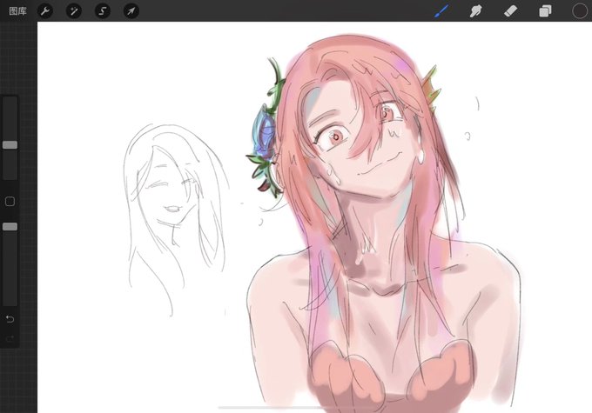Open the active color swatch circle
The height and width of the screenshot is (413, 592).
point(580,11)
